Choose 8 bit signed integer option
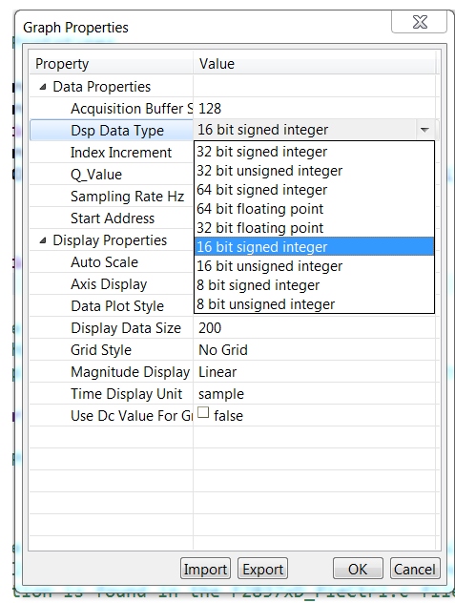 (314, 285)
